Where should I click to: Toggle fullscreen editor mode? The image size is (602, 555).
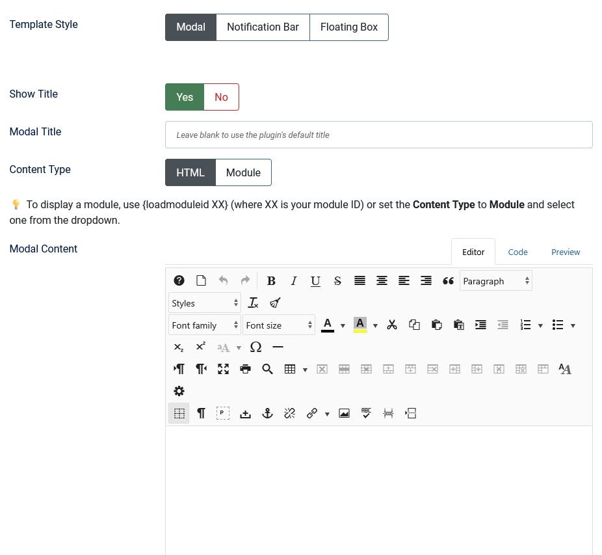[x=223, y=369]
